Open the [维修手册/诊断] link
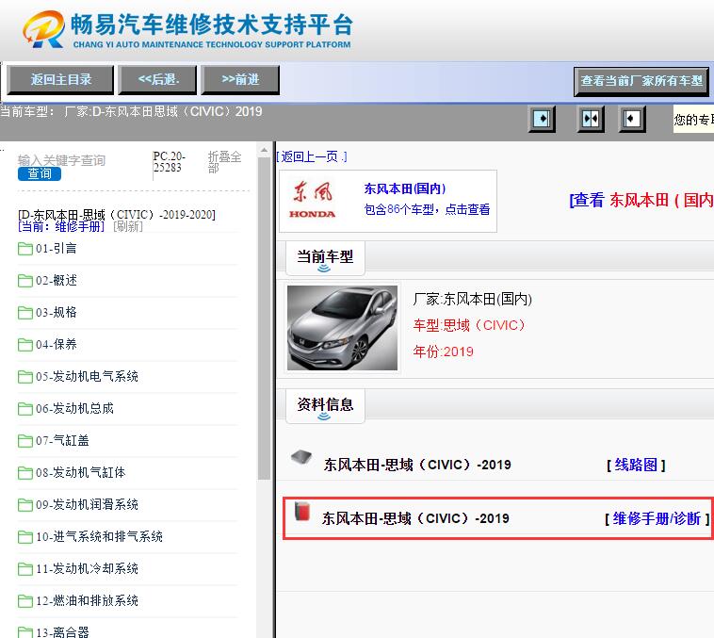 coord(657,518)
